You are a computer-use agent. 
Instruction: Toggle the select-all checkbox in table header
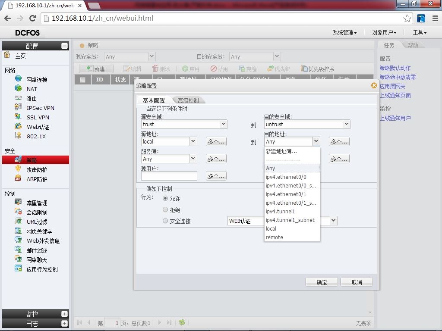[82, 80]
